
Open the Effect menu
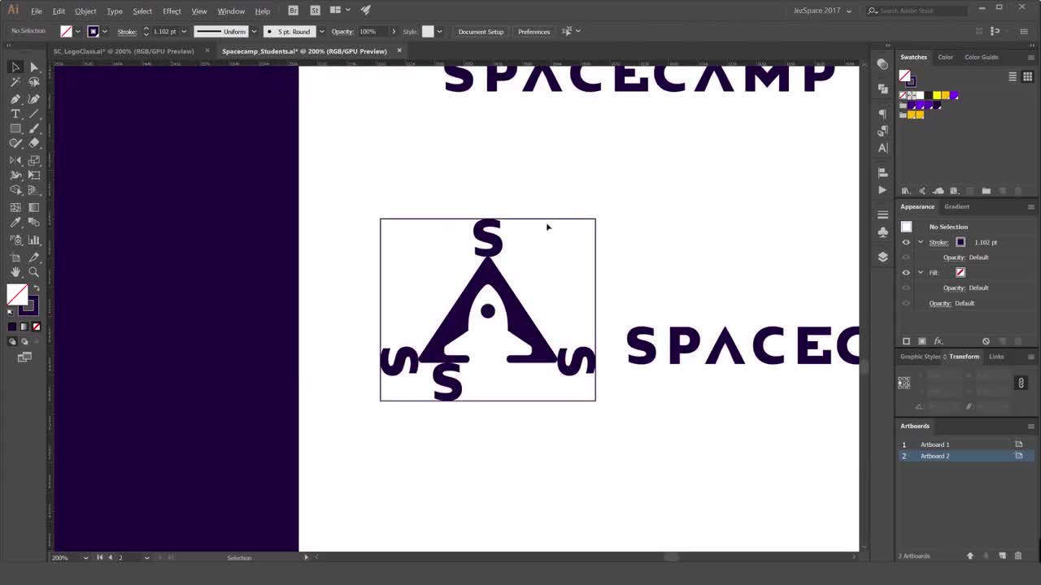click(x=172, y=11)
